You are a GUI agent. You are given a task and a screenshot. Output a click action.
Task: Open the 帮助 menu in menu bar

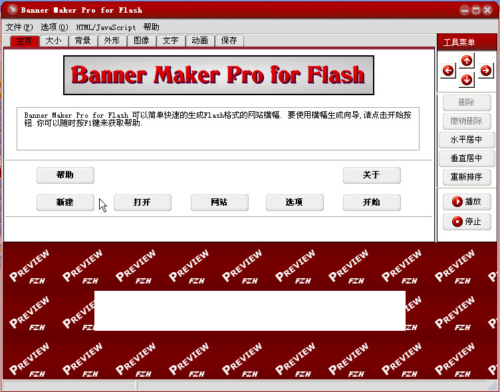pos(151,27)
